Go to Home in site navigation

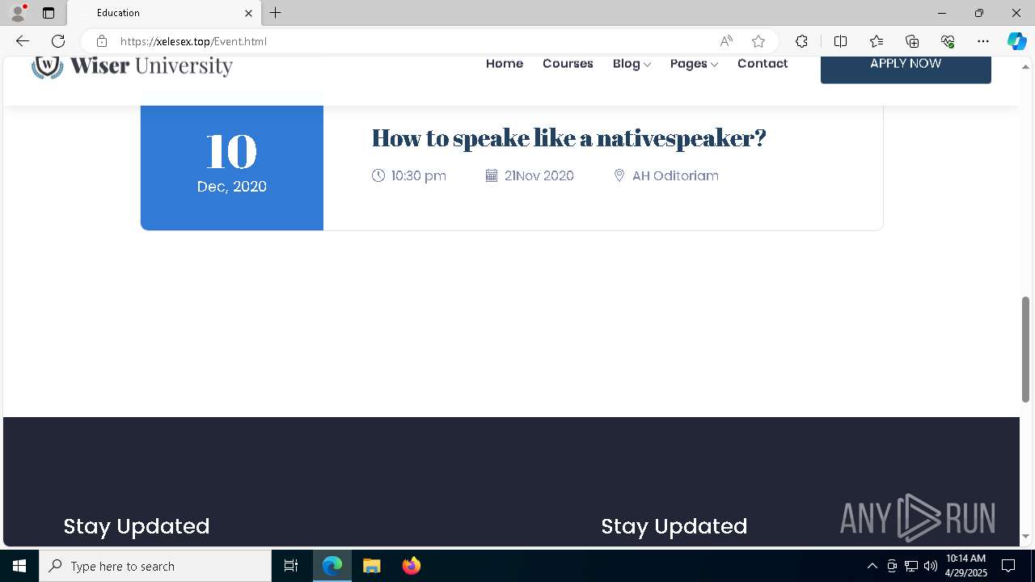point(505,64)
